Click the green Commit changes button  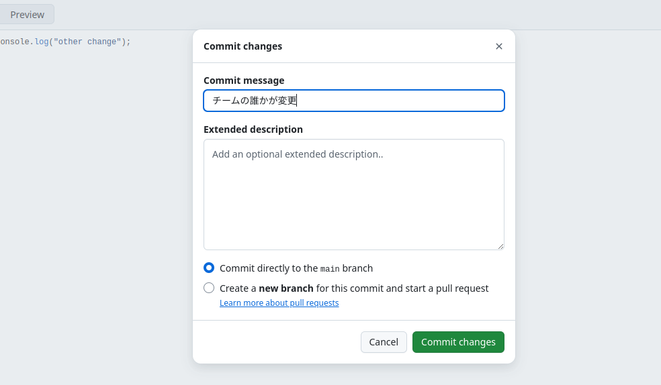pos(458,342)
